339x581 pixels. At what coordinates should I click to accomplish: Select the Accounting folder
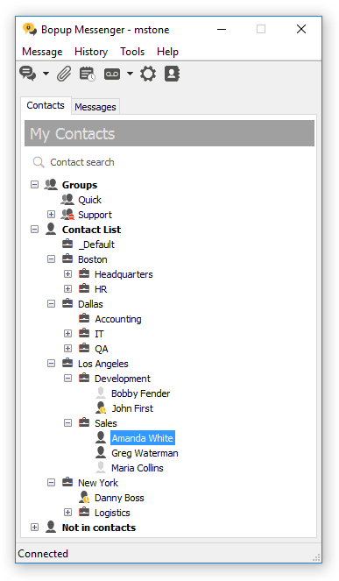(x=118, y=319)
